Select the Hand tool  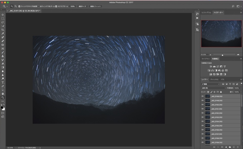[3, 94]
